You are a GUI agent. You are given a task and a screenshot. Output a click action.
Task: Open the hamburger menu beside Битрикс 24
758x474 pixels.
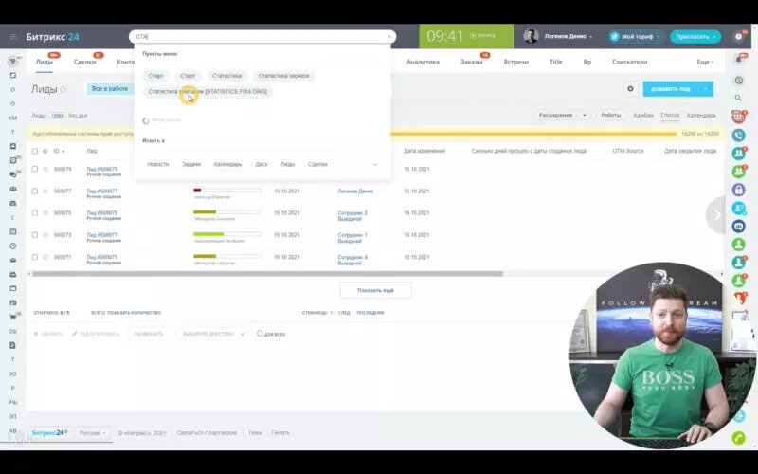[x=13, y=37]
